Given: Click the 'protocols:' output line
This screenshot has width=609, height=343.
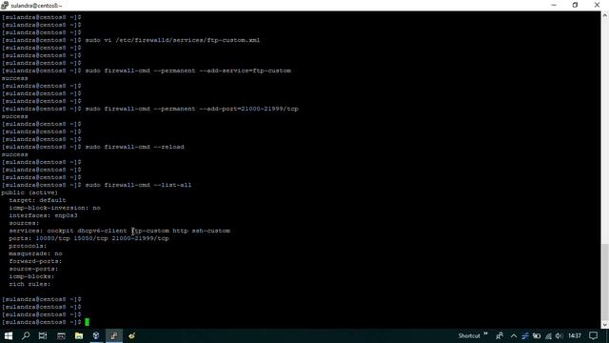Looking at the screenshot, I should 28,246.
